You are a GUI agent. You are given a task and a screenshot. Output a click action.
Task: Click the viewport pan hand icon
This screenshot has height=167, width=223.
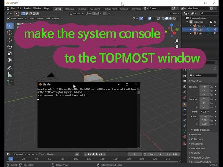[177, 47]
